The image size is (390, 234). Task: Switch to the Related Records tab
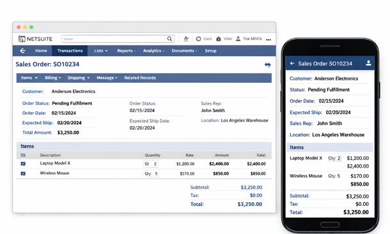(x=140, y=78)
